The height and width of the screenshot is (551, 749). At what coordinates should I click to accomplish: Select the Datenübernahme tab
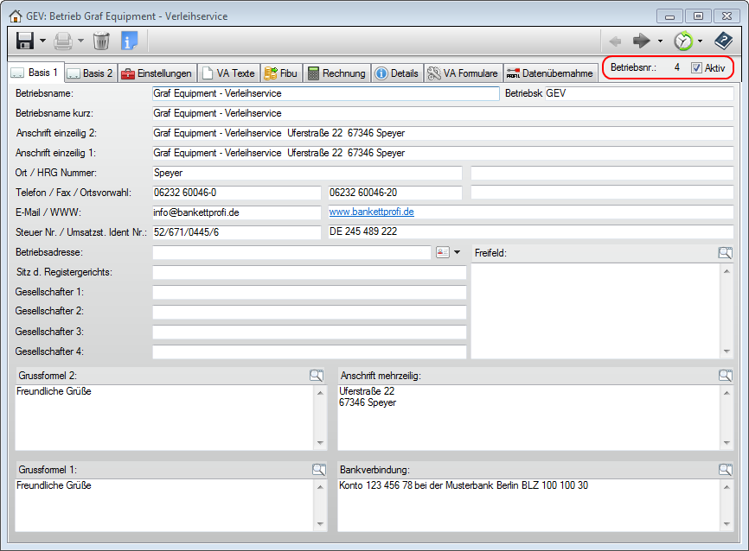(550, 73)
